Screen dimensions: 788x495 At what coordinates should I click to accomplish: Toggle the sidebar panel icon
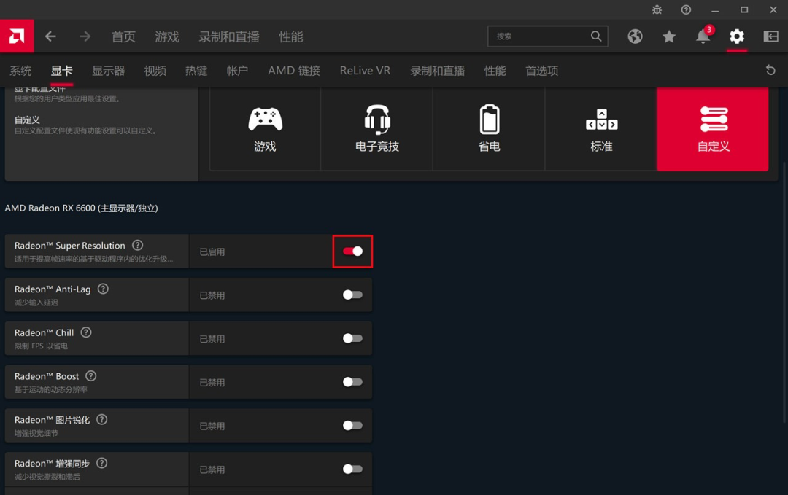pos(771,36)
